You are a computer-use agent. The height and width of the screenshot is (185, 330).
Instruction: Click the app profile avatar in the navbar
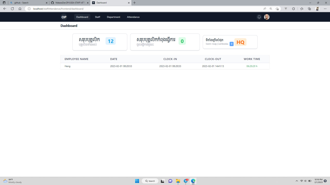coord(267,17)
